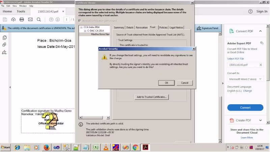Click the upload to cloud icon

[13, 20]
